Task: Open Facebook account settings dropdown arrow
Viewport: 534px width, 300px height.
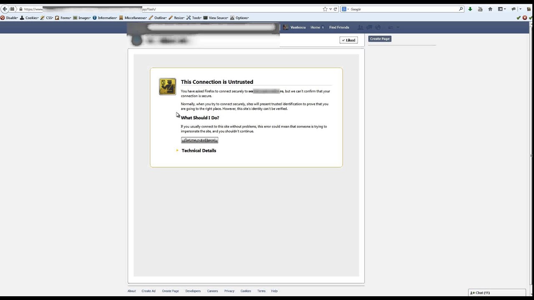Action: coord(398,27)
